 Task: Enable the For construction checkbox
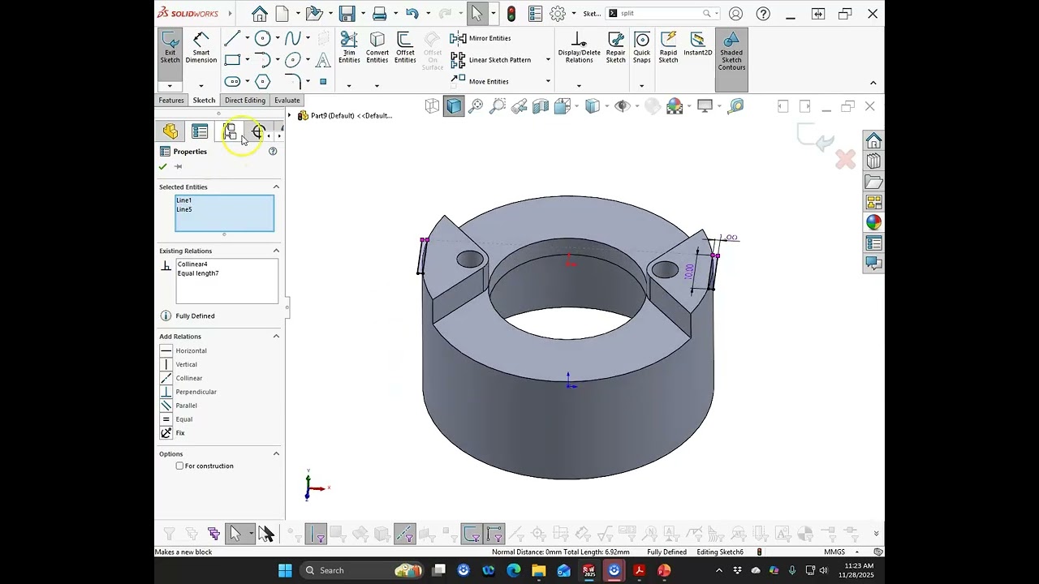click(179, 466)
